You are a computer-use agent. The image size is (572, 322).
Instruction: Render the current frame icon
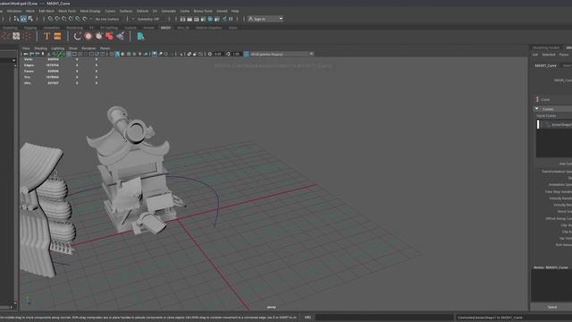(x=189, y=19)
